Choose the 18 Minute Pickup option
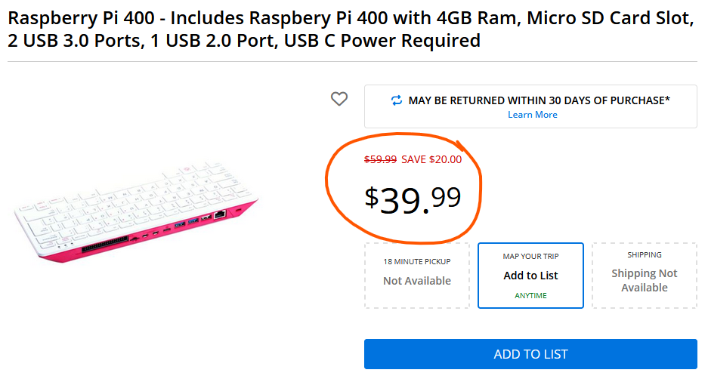Viewport: 708px width, 379px height. click(417, 276)
